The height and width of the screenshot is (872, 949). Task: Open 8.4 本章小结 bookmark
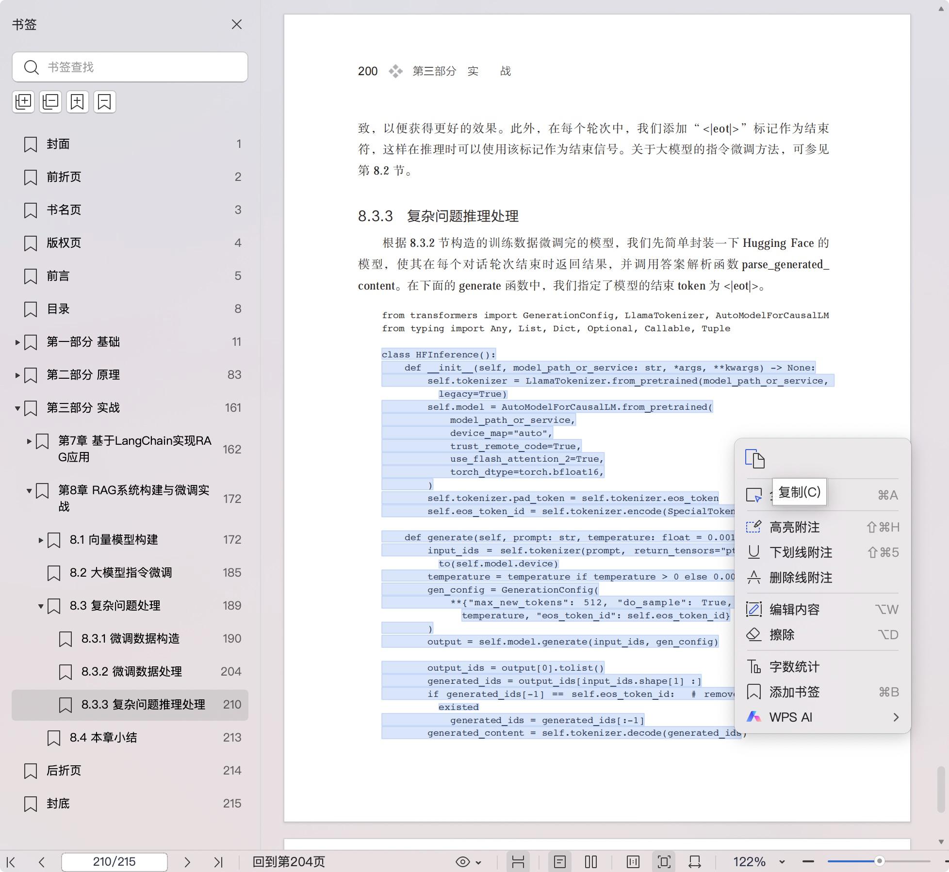(x=130, y=738)
